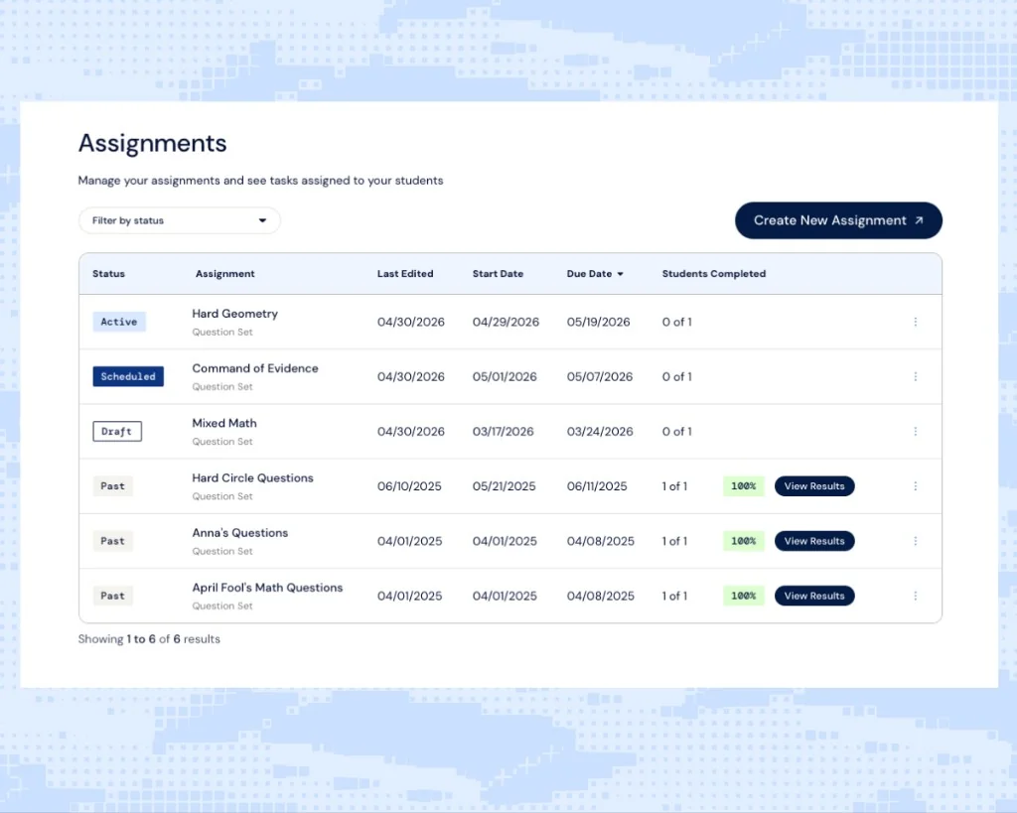Screen dimensions: 1017x813
Task: Click Past badge in Anna's Questions row
Action: 113,541
